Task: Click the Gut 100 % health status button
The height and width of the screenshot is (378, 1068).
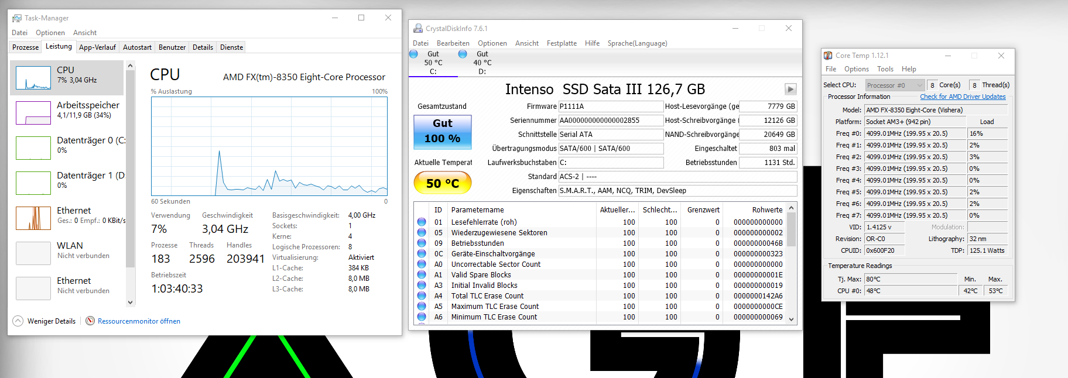Action: [x=443, y=131]
